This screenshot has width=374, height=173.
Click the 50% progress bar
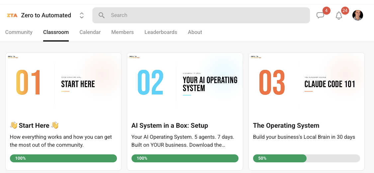tap(307, 158)
